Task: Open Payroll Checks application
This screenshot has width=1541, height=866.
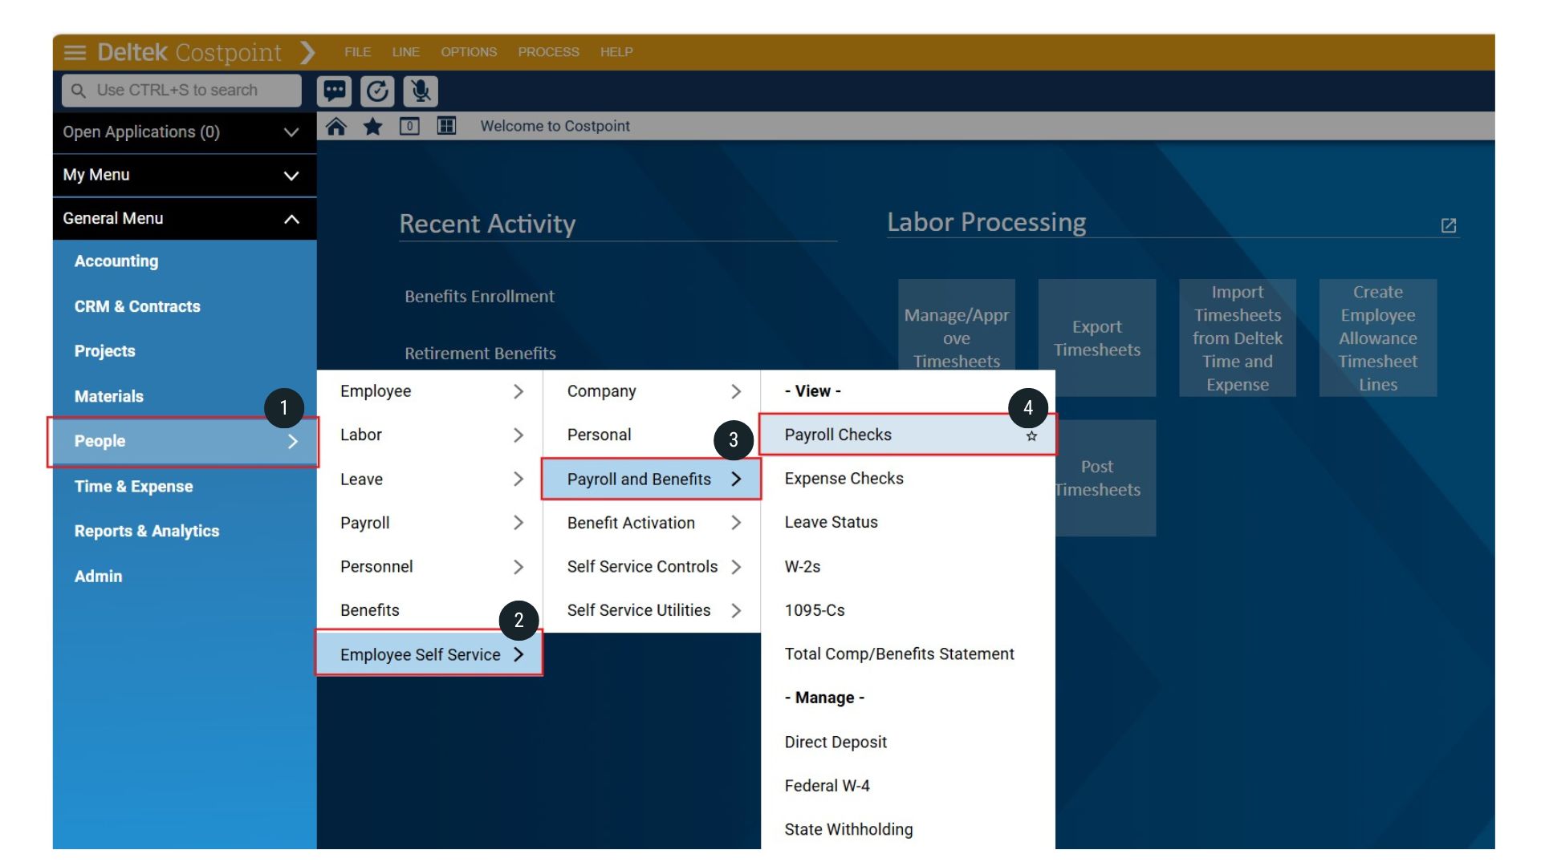Action: tap(907, 435)
